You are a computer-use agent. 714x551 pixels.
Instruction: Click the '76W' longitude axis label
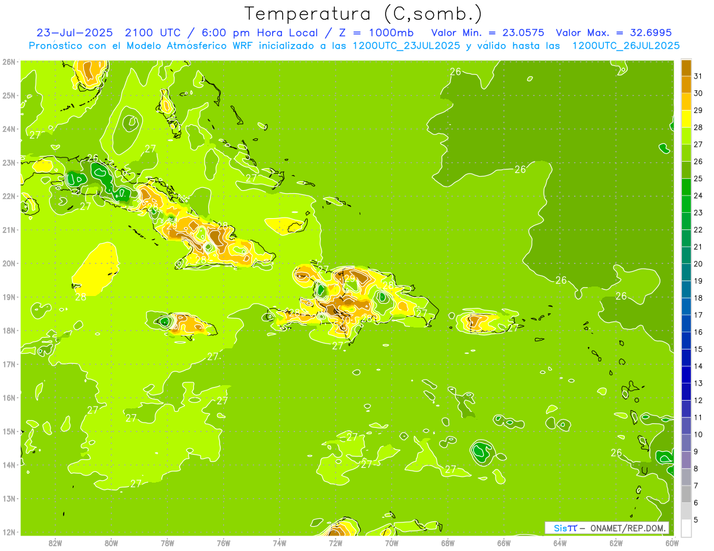click(223, 543)
